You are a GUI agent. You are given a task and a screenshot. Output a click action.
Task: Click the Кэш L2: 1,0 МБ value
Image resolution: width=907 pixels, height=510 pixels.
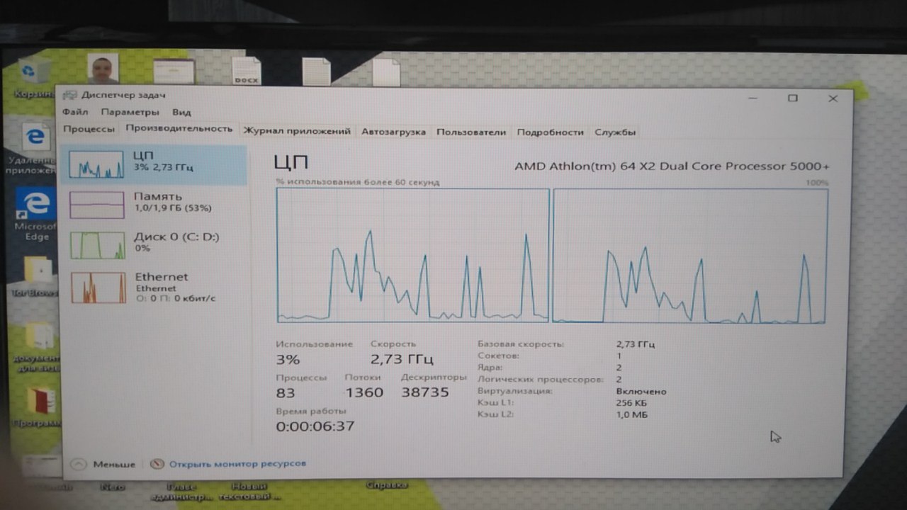[x=632, y=414]
